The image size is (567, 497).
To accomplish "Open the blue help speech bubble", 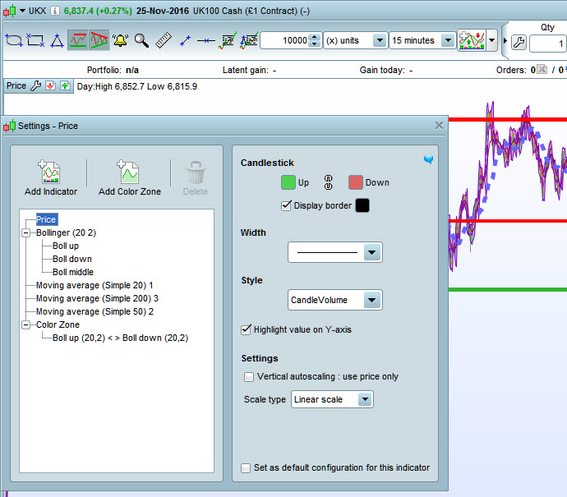I will coord(428,159).
